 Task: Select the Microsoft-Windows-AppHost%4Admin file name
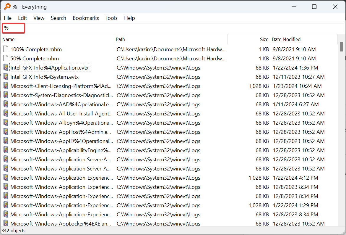61,132
